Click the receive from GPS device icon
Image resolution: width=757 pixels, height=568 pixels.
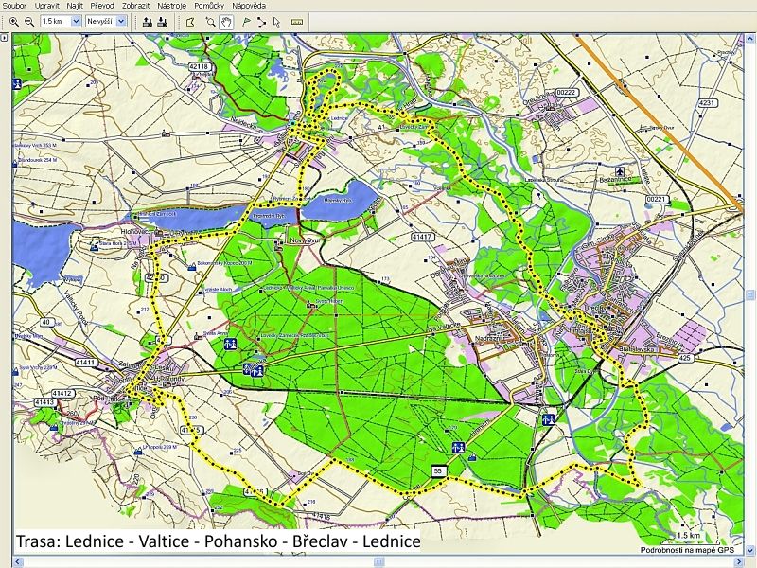(x=163, y=21)
